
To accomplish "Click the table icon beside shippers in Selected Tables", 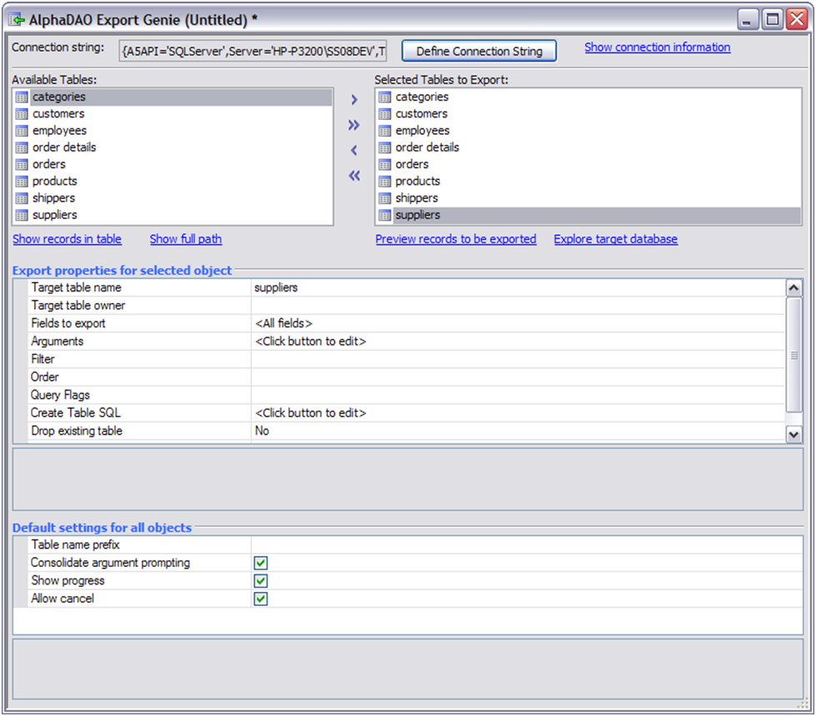I will (x=384, y=198).
